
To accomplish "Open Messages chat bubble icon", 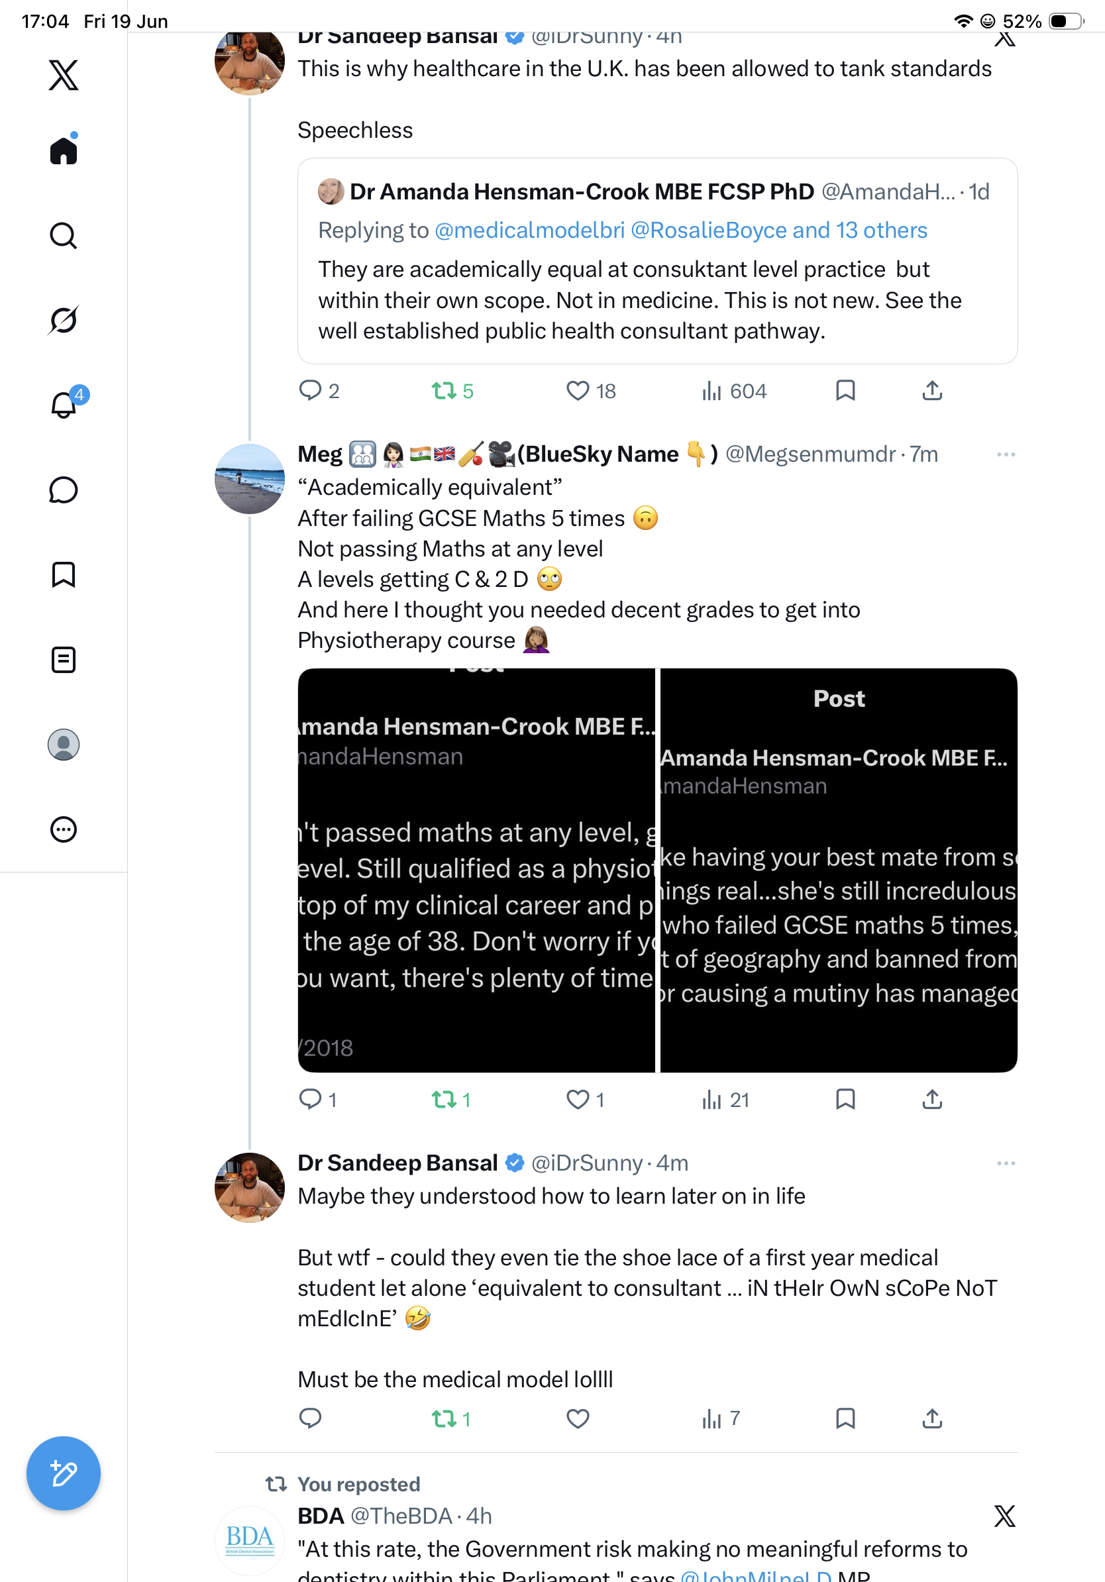I will pyautogui.click(x=64, y=490).
